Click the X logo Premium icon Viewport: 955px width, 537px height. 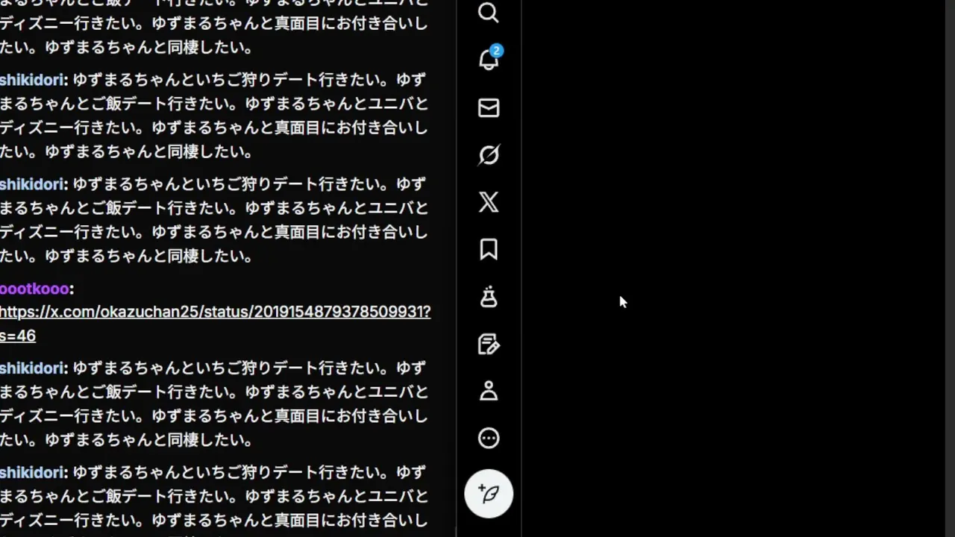pyautogui.click(x=489, y=202)
